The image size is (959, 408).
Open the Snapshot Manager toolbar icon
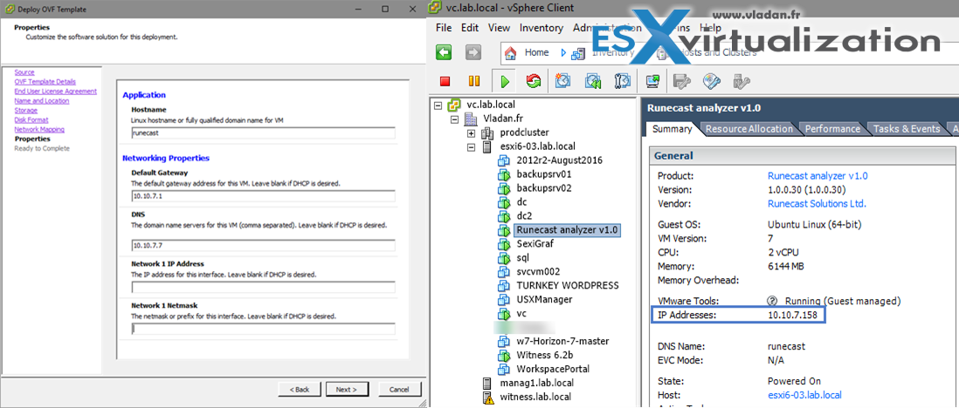622,80
